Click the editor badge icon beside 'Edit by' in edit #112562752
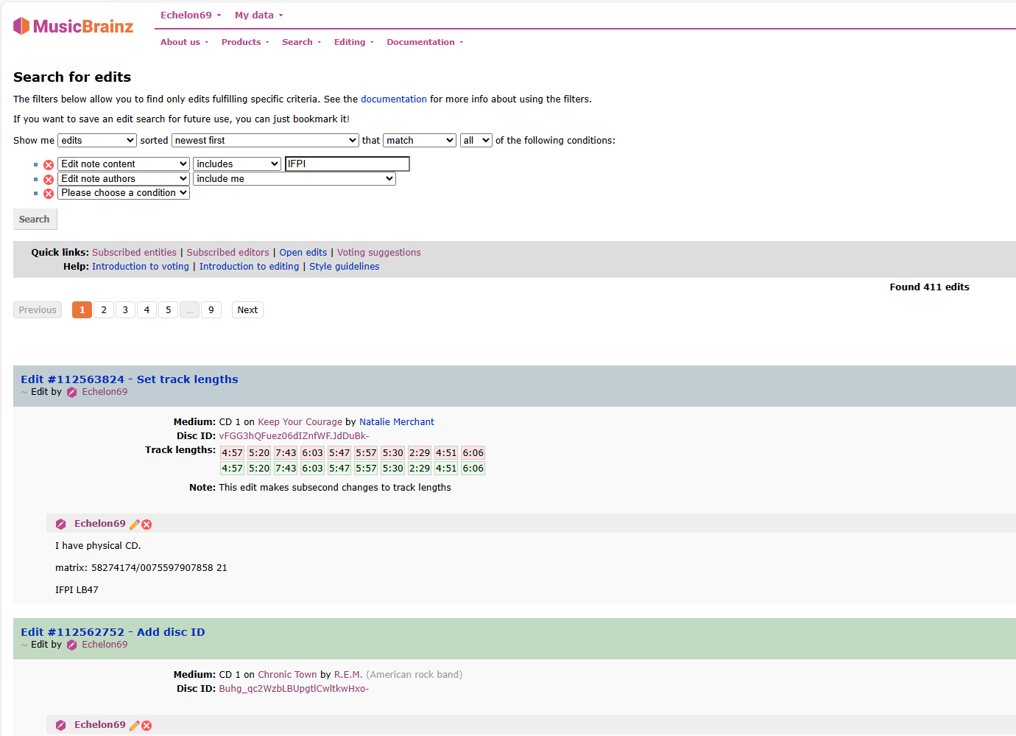 [x=72, y=645]
